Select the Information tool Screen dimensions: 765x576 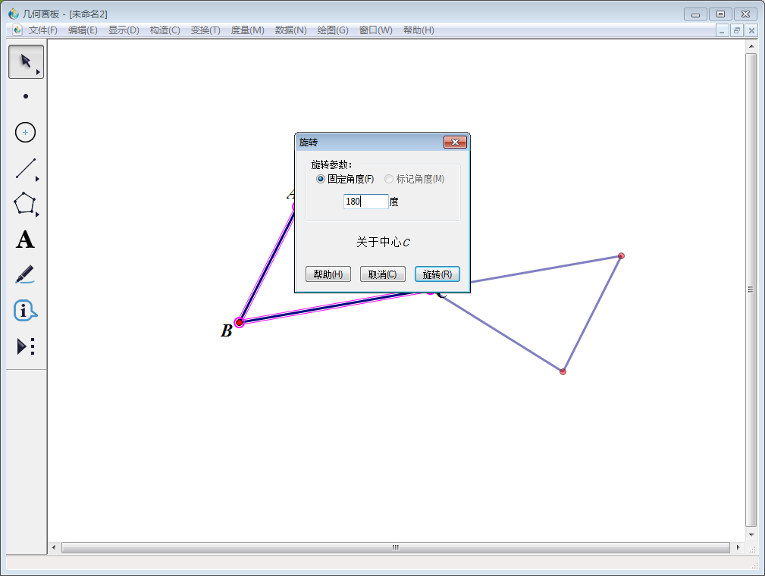(25, 310)
